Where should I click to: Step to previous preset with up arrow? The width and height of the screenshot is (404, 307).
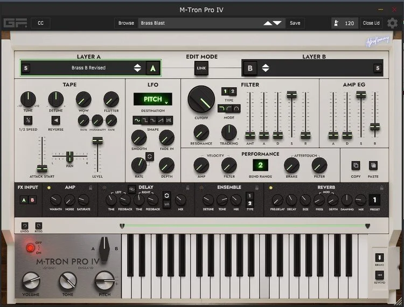[268, 23]
